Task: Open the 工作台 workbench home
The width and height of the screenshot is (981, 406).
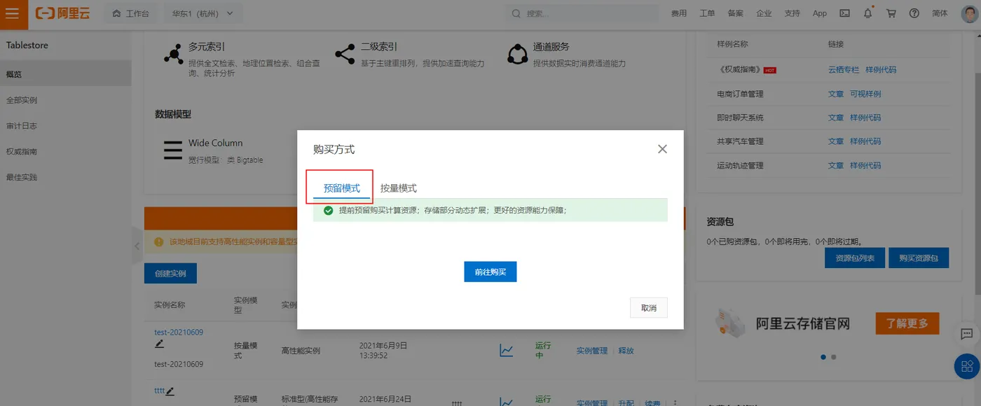Action: (x=130, y=13)
